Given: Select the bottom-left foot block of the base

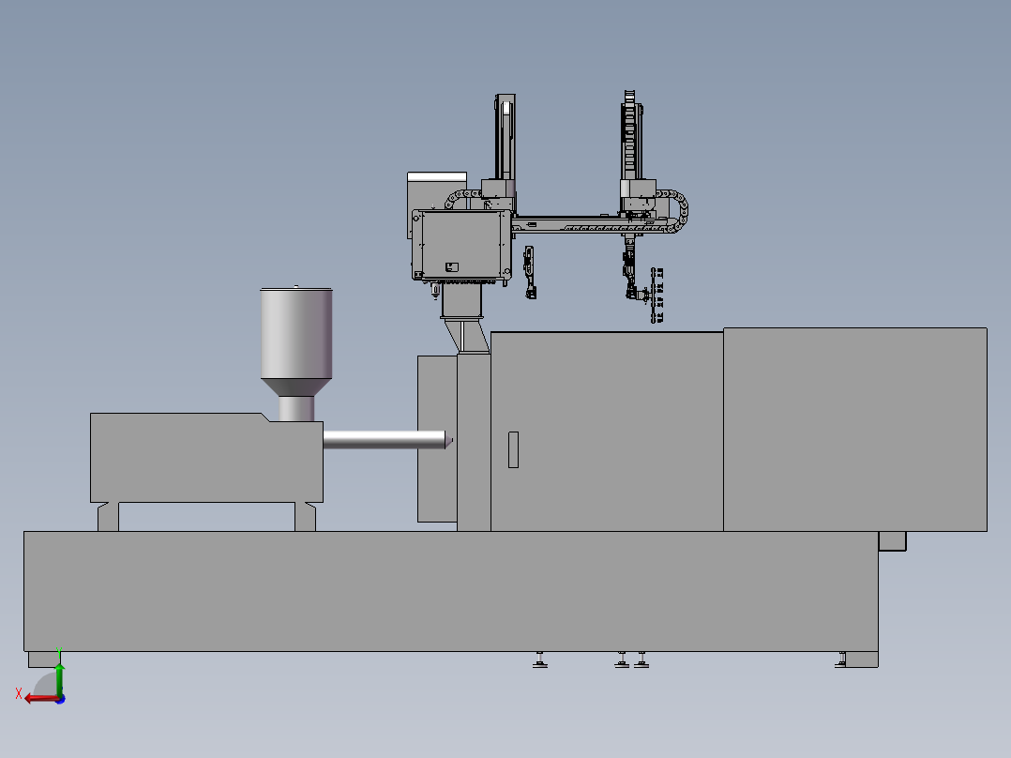Looking at the screenshot, I should [x=44, y=659].
